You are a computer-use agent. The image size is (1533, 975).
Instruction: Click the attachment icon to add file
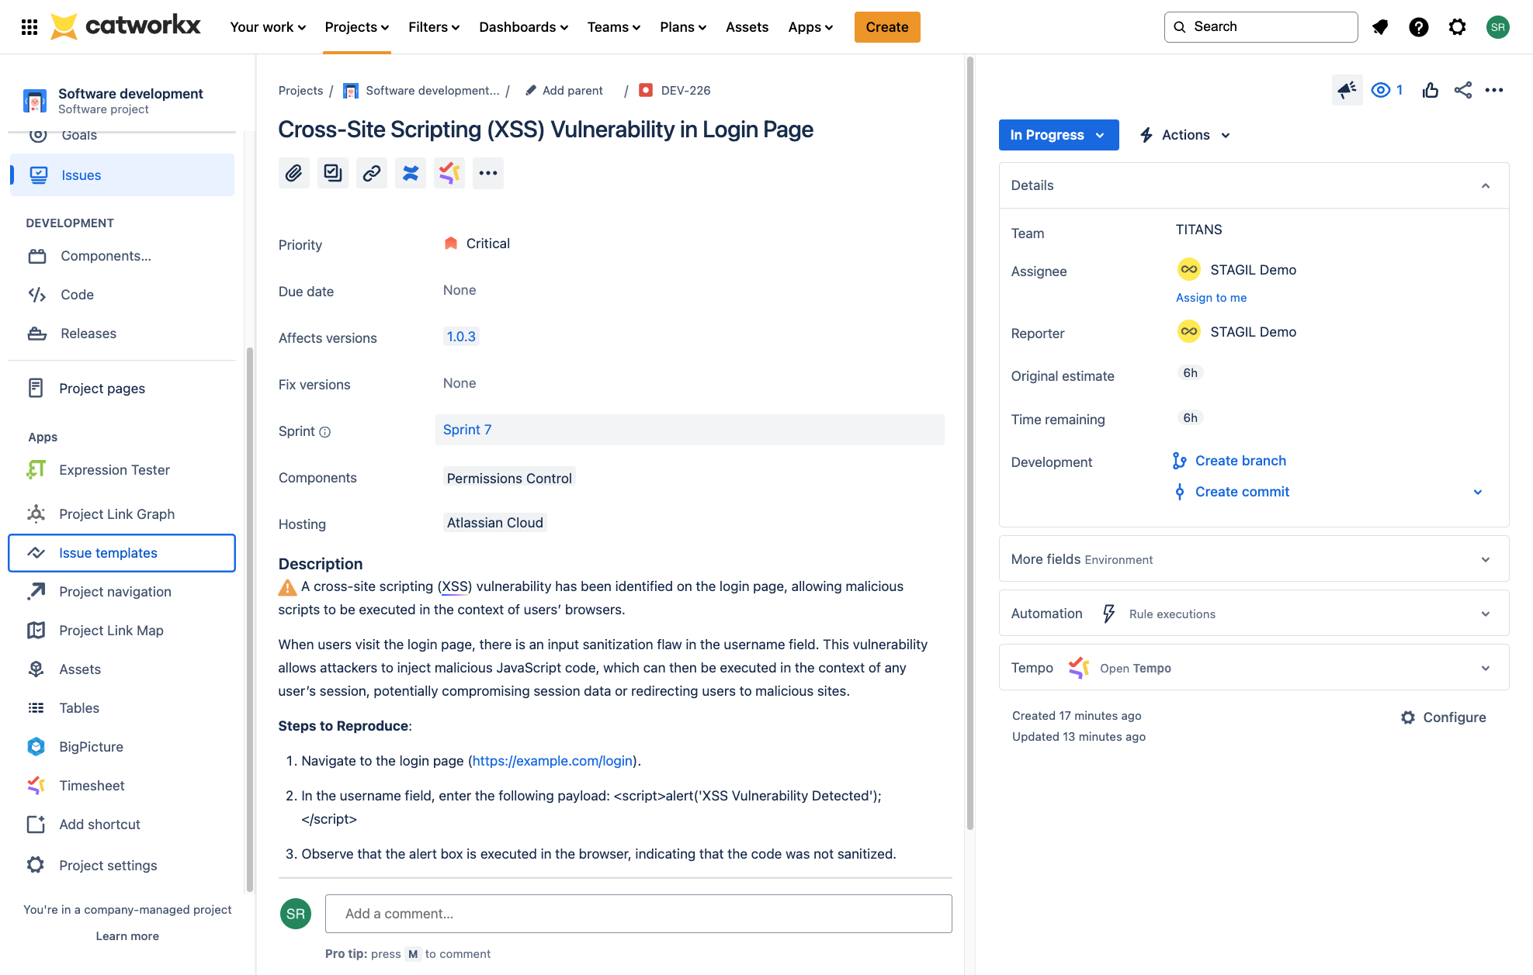click(294, 173)
